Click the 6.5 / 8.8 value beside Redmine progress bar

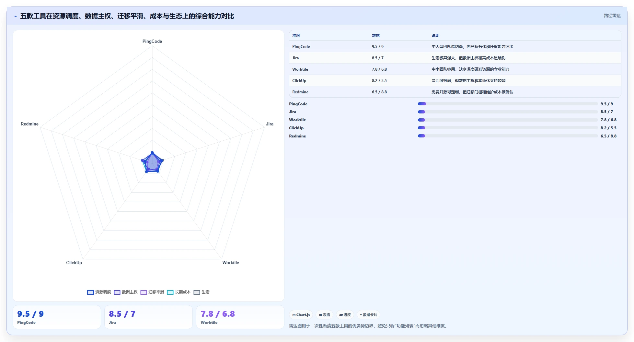tap(608, 136)
